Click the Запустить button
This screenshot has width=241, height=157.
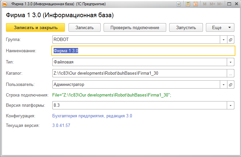186,27
